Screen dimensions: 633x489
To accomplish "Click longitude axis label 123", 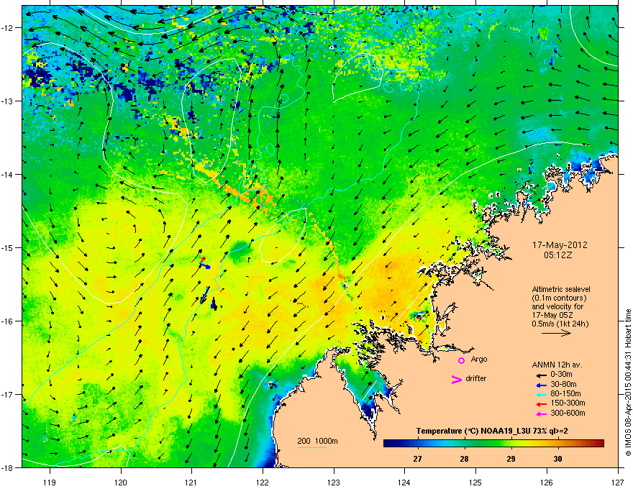I will pyautogui.click(x=334, y=482).
